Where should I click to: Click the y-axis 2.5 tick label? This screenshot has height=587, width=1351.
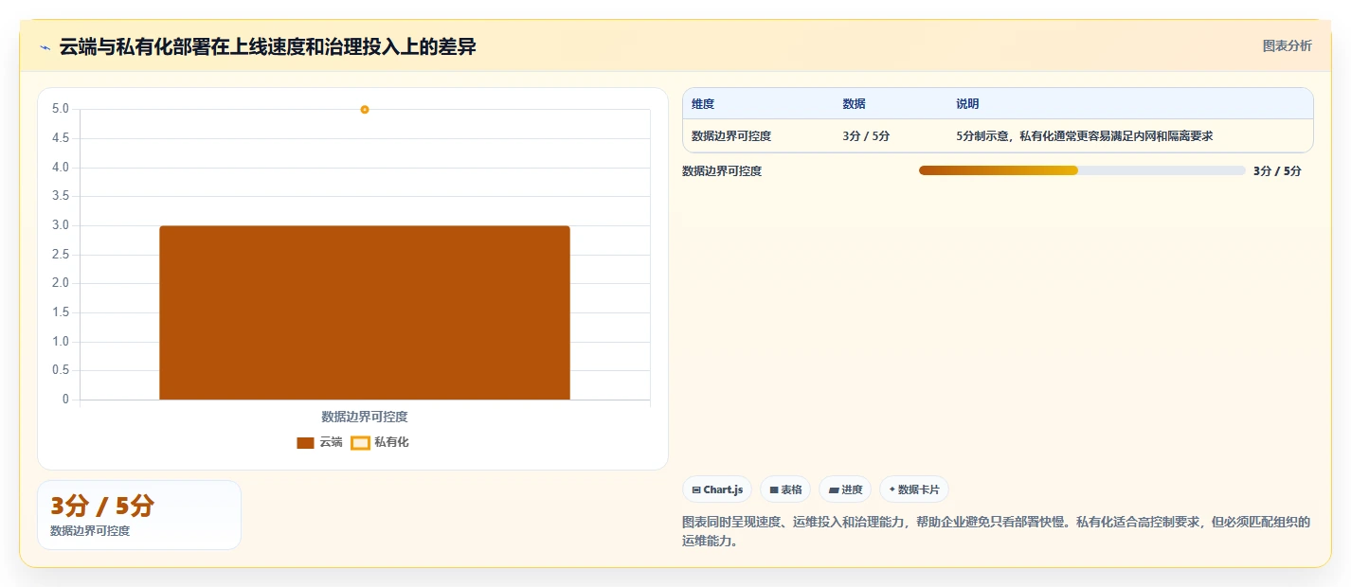(x=61, y=255)
